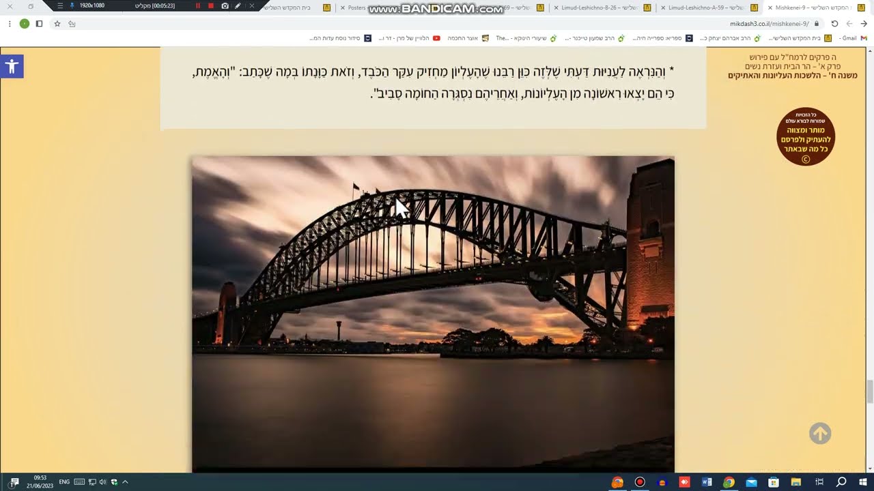Toggle the browser side panel
The height and width of the screenshot is (491, 874).
(39, 23)
